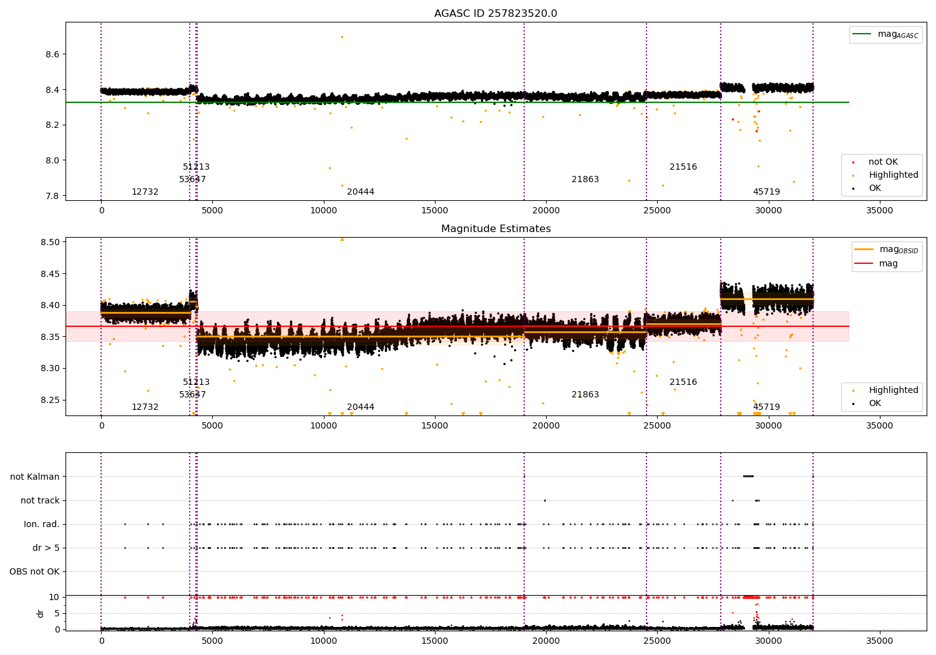Image resolution: width=936 pixels, height=655 pixels.
Task: Click x-axis tick '20000' under the bottom plot
Action: [546, 641]
